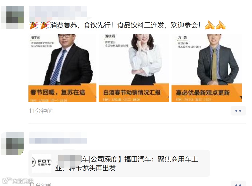The height and width of the screenshot is (186, 252).
Task: Click the 方勇 name label on the third poster
Action: click(182, 38)
